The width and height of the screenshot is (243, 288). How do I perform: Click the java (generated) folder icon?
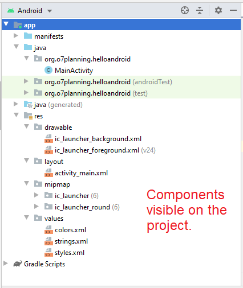(28, 105)
